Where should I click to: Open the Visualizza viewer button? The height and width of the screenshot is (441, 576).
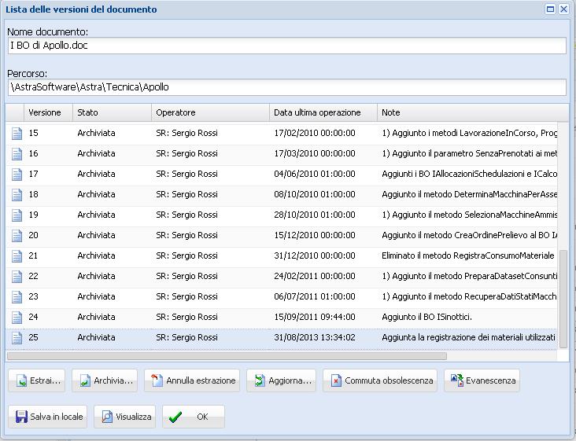124,417
